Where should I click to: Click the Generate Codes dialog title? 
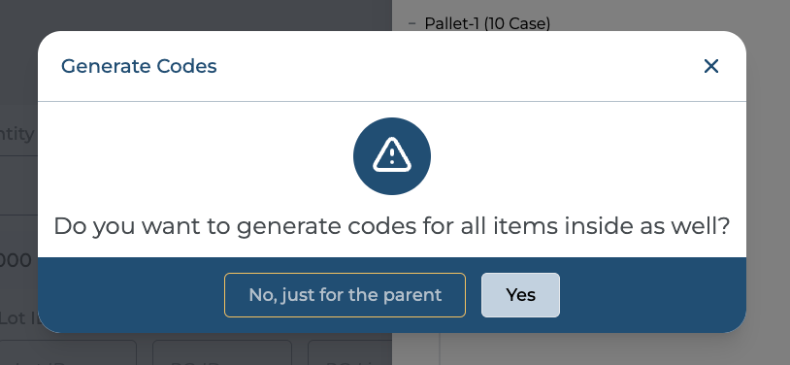click(139, 66)
